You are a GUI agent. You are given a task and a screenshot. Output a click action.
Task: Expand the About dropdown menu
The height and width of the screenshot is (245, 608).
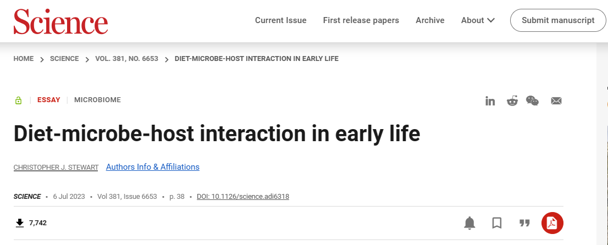478,20
